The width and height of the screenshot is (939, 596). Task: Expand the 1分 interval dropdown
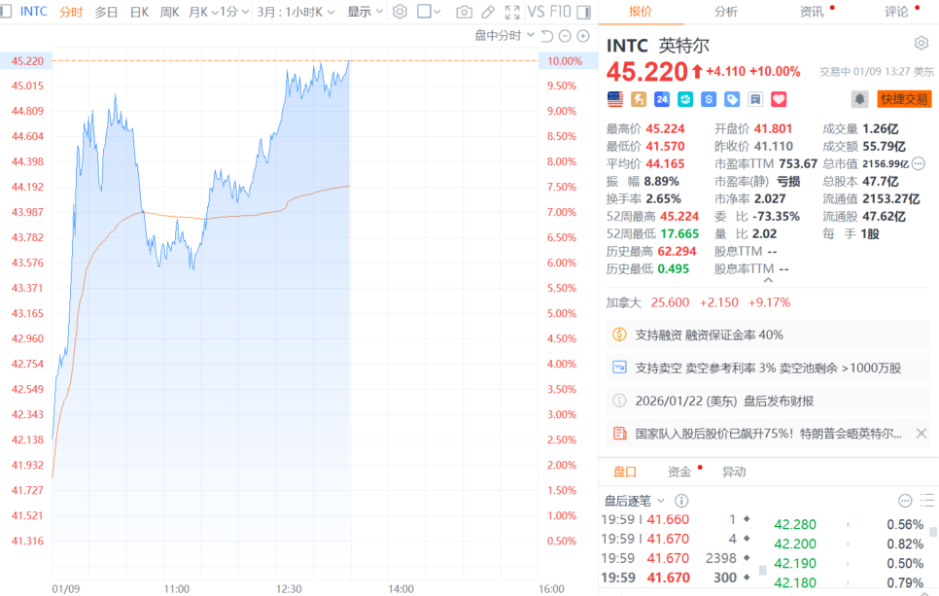click(x=234, y=12)
